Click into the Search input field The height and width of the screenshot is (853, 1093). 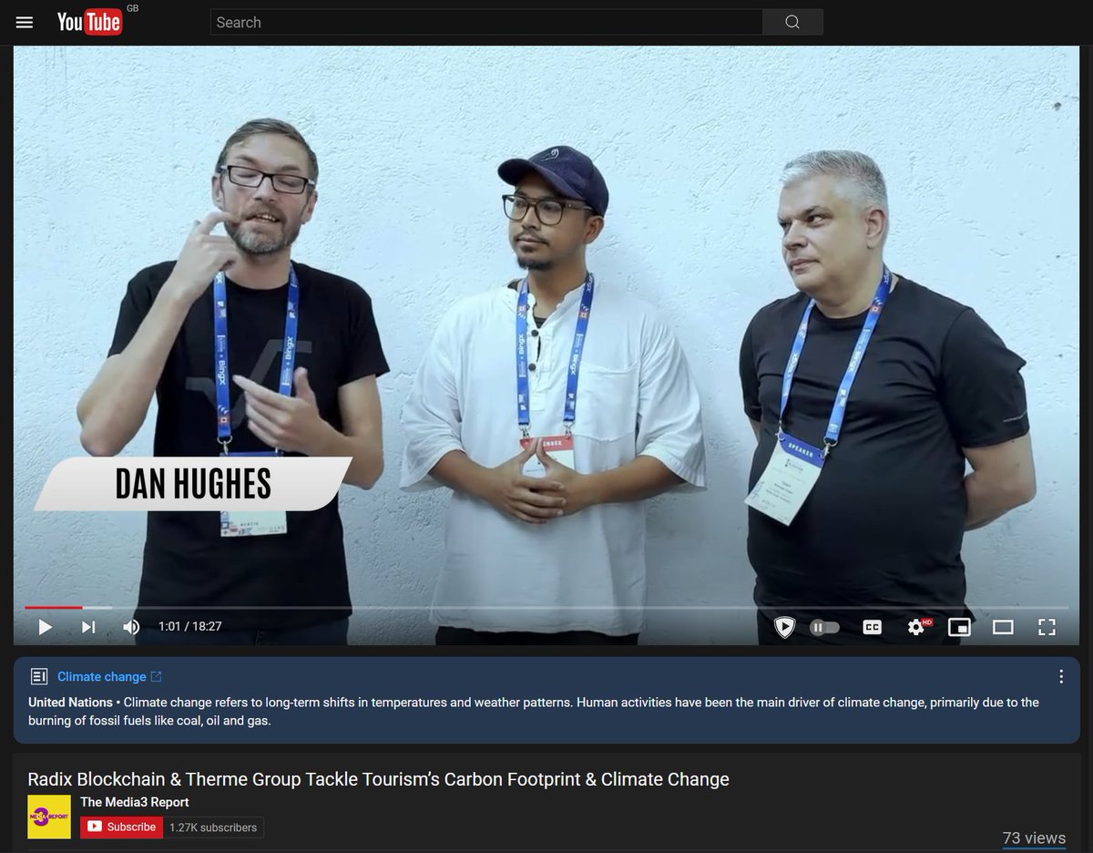click(486, 22)
